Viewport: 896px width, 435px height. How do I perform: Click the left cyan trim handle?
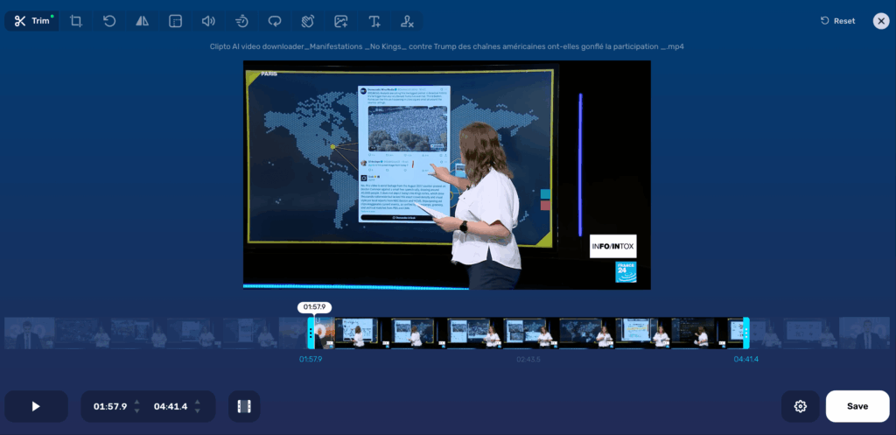[311, 333]
